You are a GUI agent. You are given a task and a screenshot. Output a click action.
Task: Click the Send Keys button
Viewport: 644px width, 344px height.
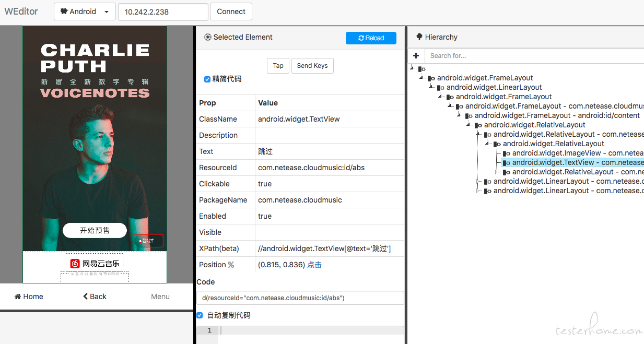pyautogui.click(x=312, y=65)
